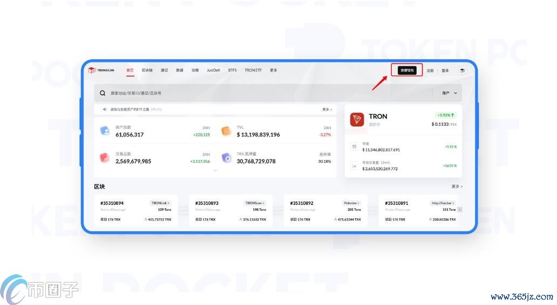Click the TVL value $13,198,839,196
The width and height of the screenshot is (557, 305).
coord(258,135)
